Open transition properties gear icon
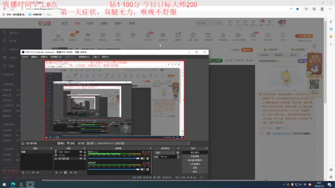 tap(178, 152)
